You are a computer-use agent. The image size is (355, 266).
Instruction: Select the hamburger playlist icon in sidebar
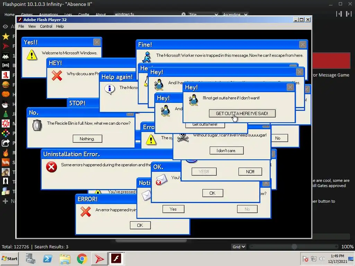(6, 85)
